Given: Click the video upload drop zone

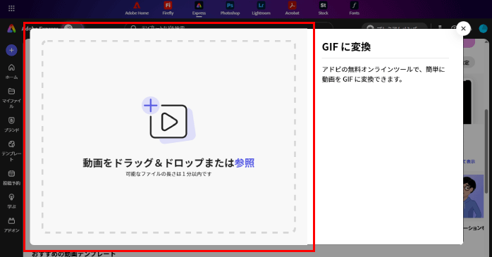Looking at the screenshot, I should pos(168,137).
